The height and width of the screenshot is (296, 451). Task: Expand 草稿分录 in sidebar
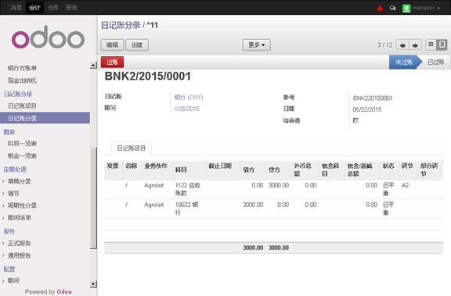[19, 181]
